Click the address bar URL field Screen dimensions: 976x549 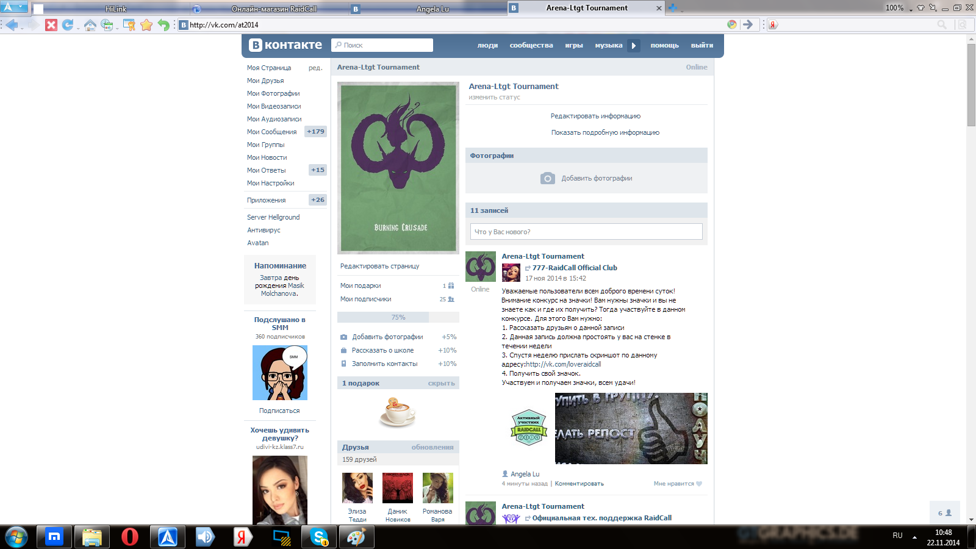tap(451, 25)
